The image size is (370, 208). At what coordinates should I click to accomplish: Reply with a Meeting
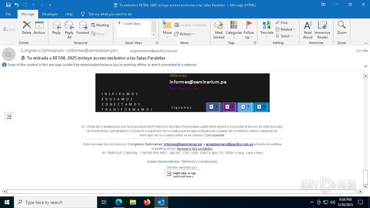100,25
